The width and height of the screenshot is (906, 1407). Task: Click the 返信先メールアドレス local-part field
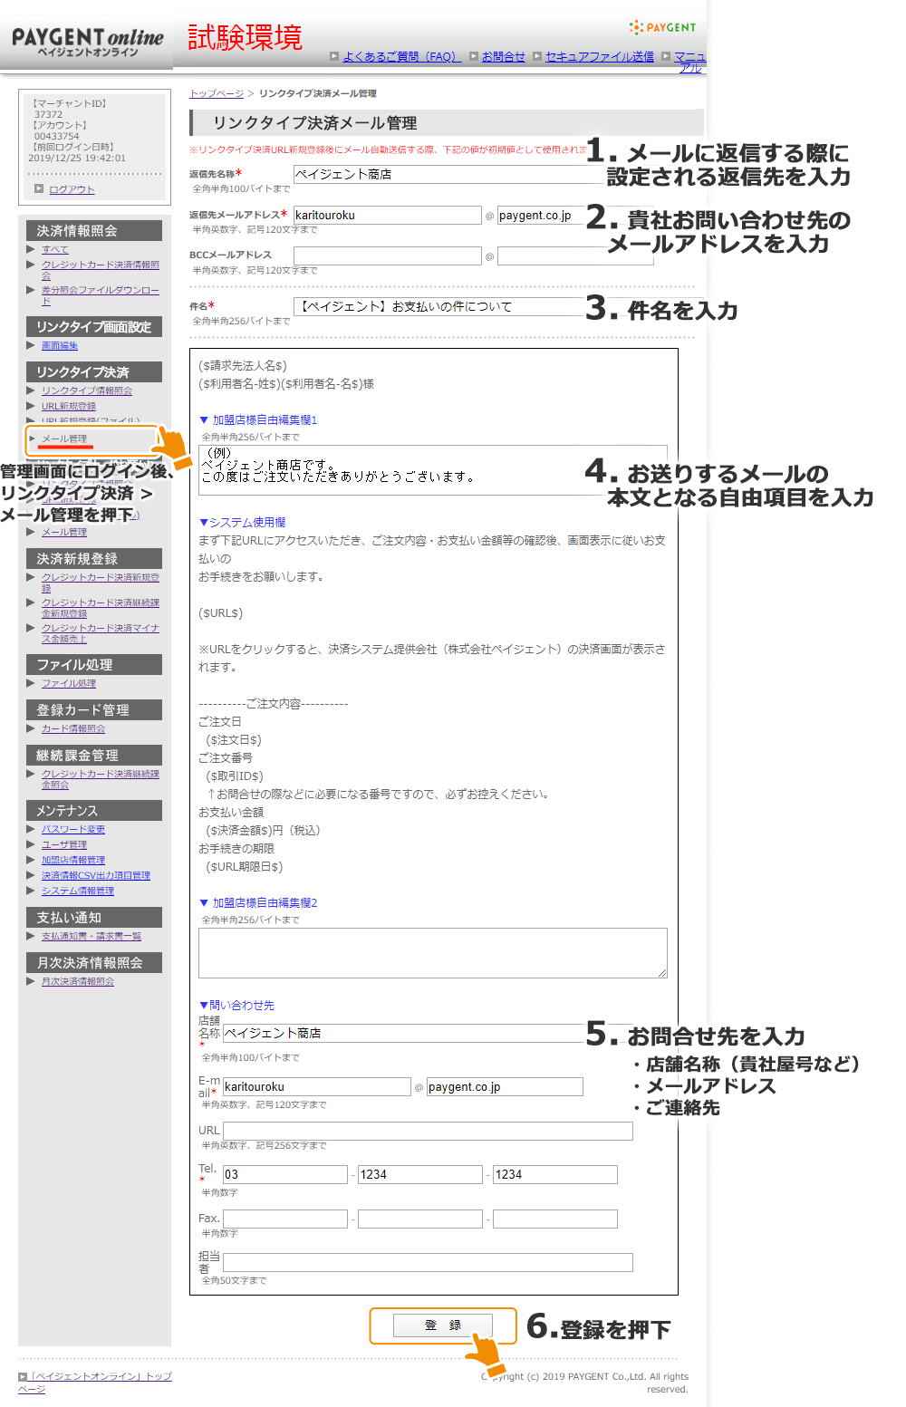click(x=387, y=215)
